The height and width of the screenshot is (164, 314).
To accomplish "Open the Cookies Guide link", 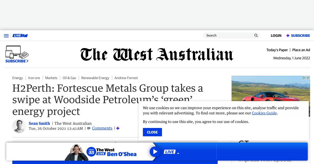I will [264, 113].
